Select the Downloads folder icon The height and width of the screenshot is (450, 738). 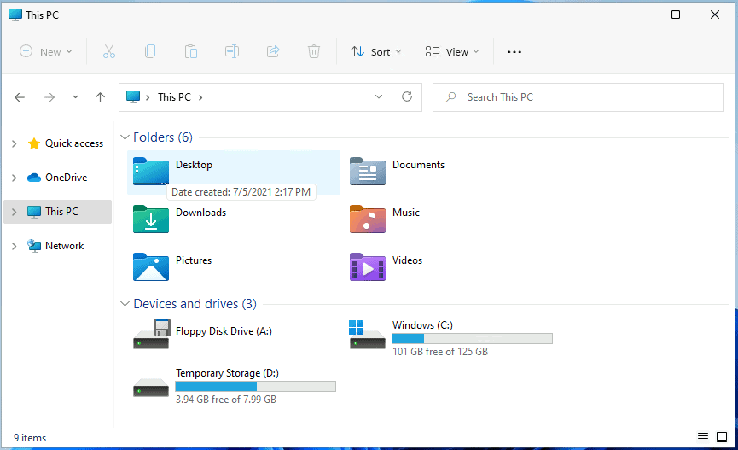tap(151, 219)
